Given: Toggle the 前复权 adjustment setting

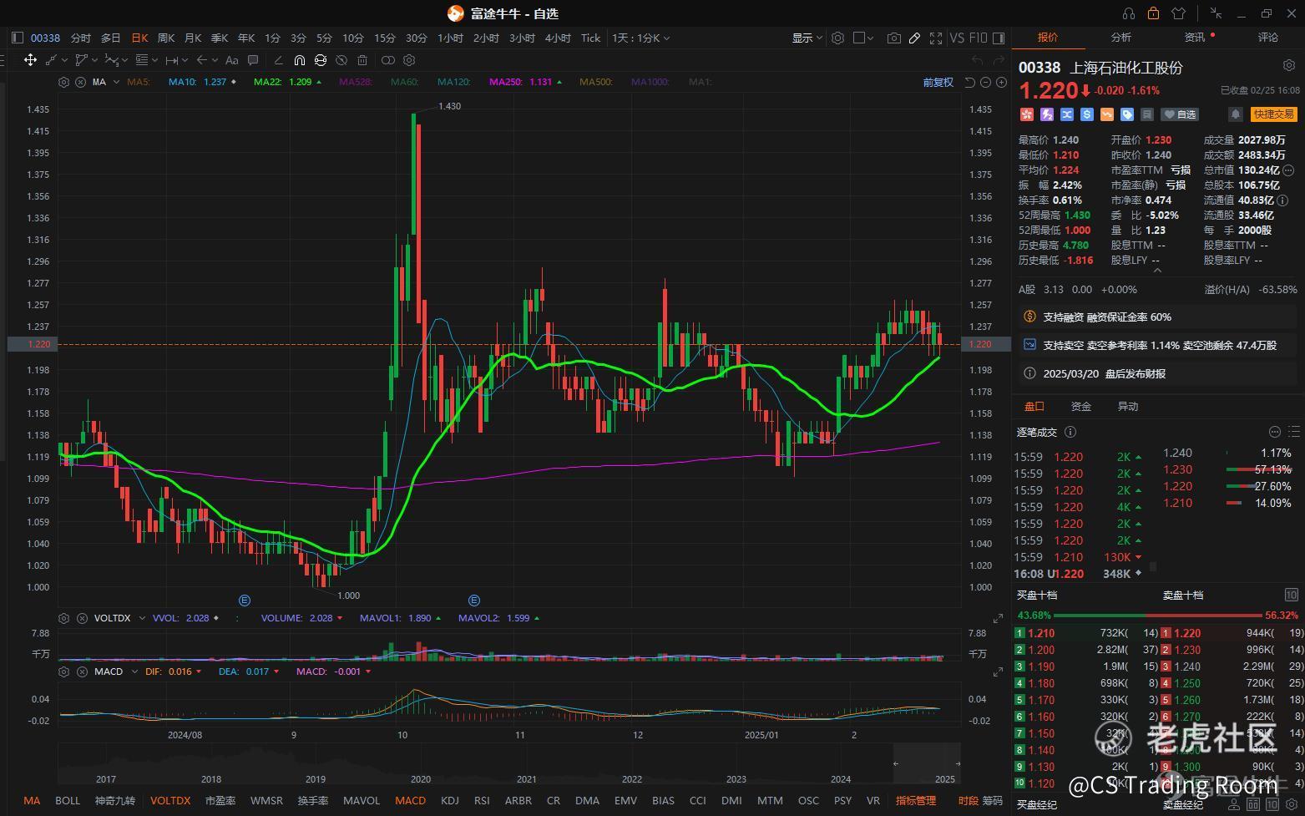Looking at the screenshot, I should pyautogui.click(x=938, y=82).
